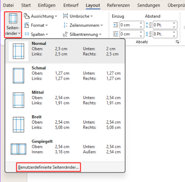Decrease the spacing after value
The image size is (185, 182).
point(174,36)
